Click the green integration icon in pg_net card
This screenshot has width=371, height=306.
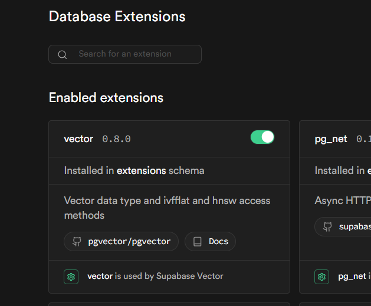[x=321, y=276]
